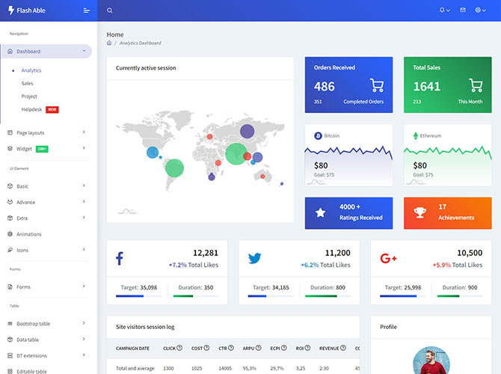Screen dimensions: 501x374
Task: Collapse sidebar with hamburger menu icon
Action: 87,10
